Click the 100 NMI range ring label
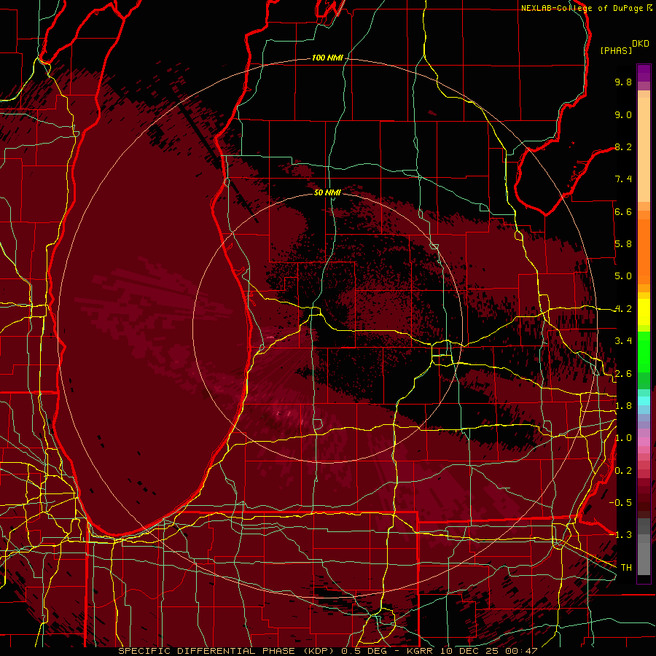 (327, 58)
